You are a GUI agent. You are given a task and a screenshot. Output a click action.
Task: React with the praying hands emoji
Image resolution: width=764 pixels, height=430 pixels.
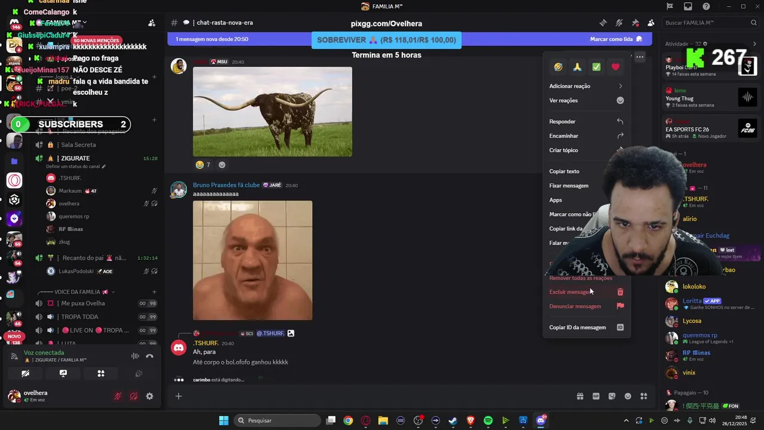click(x=577, y=67)
